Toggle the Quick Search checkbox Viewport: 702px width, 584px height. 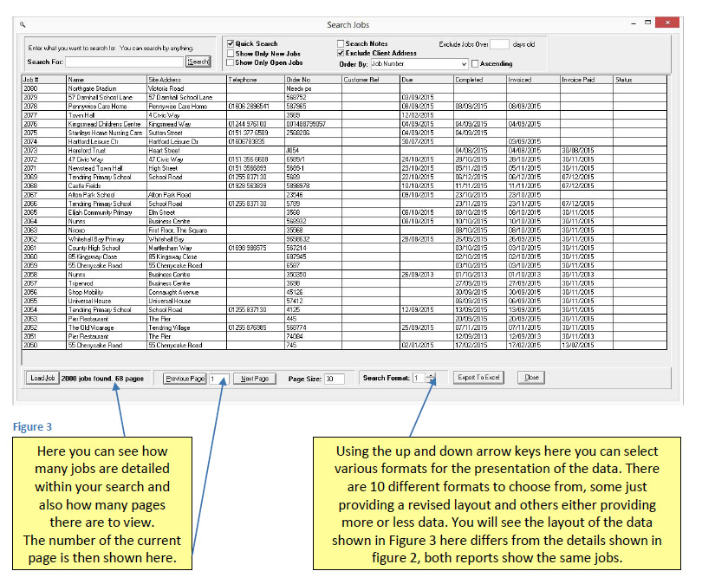[x=231, y=43]
